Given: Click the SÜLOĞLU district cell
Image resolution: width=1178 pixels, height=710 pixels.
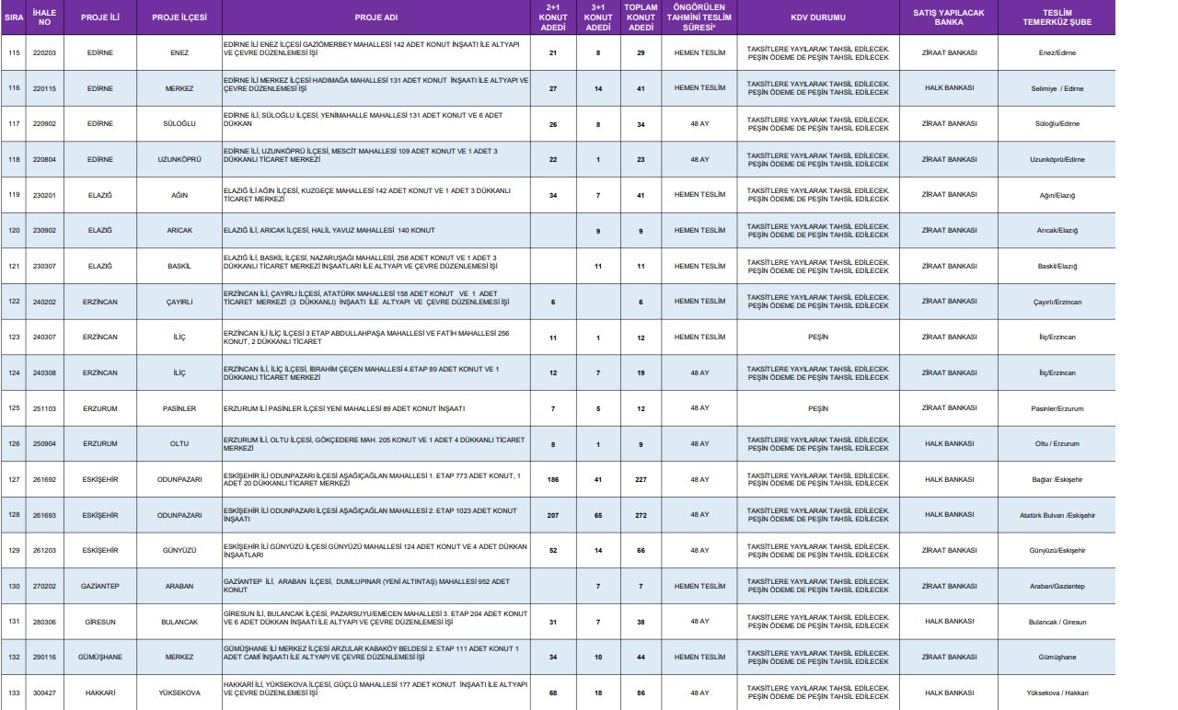Looking at the screenshot, I should (x=180, y=124).
